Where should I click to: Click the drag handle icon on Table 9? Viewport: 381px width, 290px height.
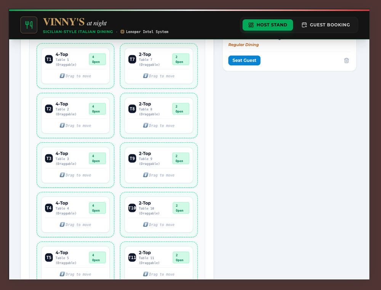[146, 175]
